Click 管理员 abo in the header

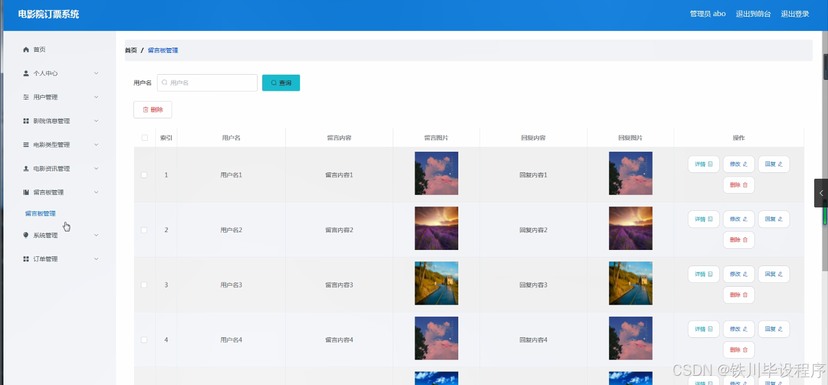708,14
